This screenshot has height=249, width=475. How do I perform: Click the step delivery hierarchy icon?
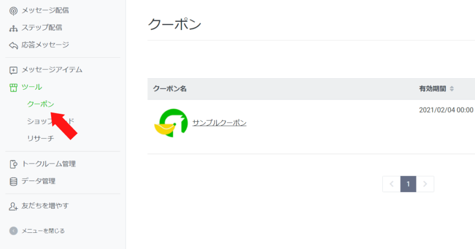(x=13, y=28)
